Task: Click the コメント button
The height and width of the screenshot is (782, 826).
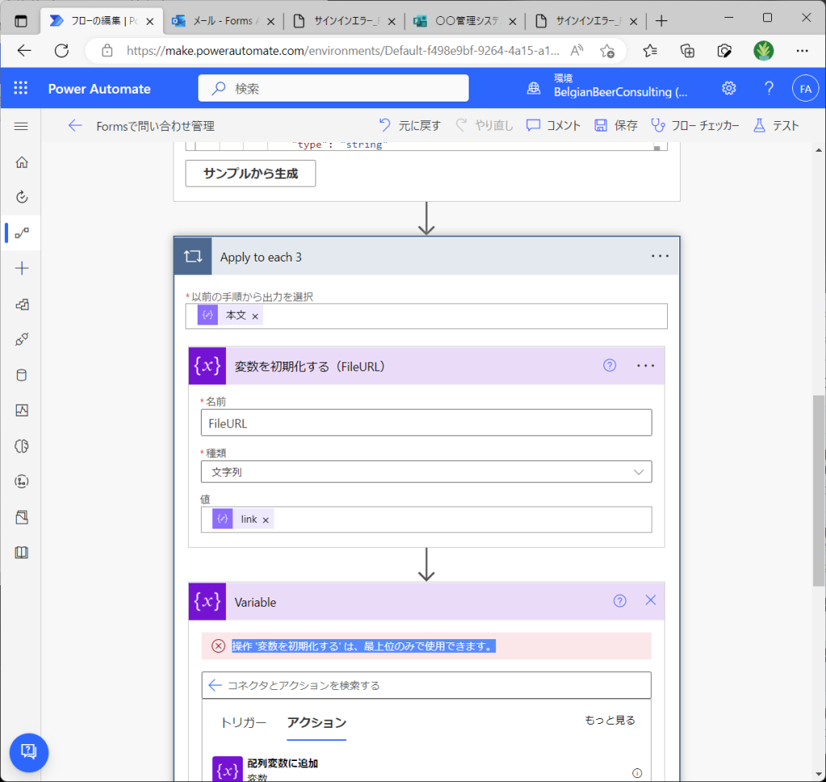Action: click(x=553, y=125)
